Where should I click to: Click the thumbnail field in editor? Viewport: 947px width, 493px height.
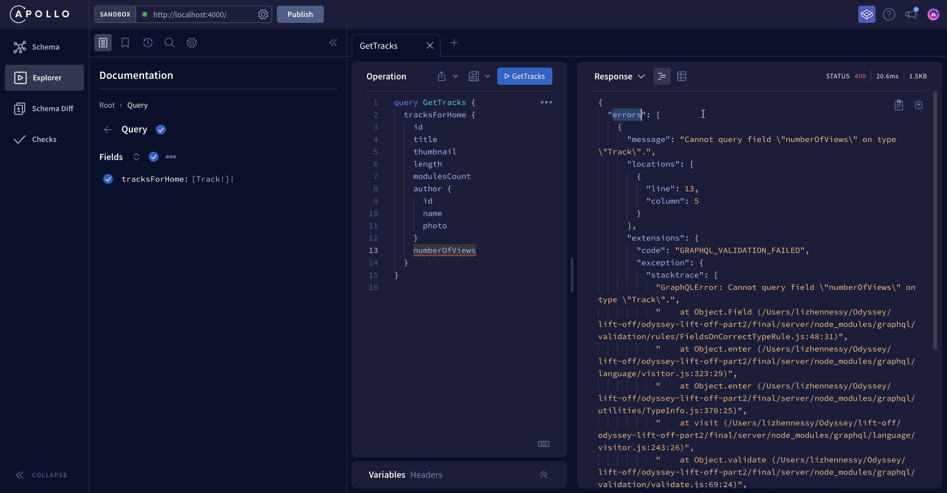pos(435,152)
